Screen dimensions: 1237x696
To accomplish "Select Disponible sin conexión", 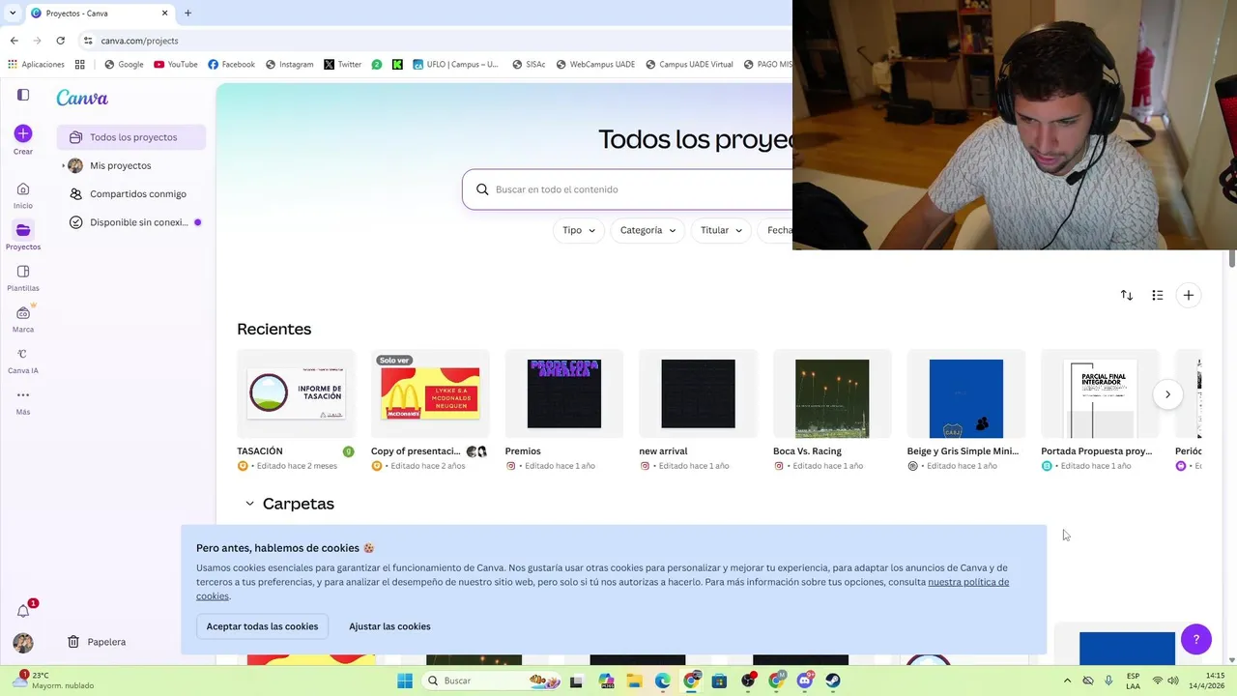I will coord(131,222).
